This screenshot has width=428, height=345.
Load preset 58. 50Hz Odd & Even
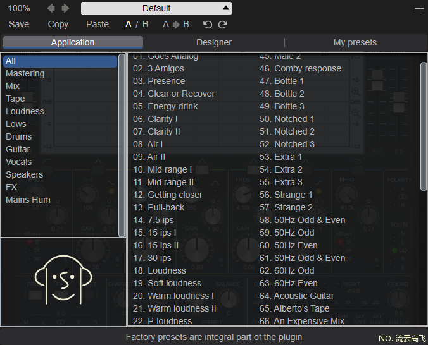click(x=303, y=220)
